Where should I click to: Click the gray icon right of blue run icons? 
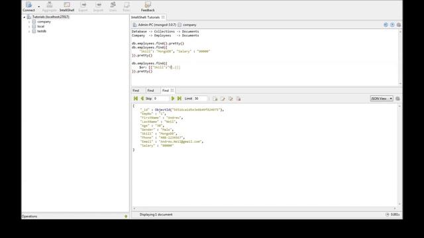click(x=399, y=25)
